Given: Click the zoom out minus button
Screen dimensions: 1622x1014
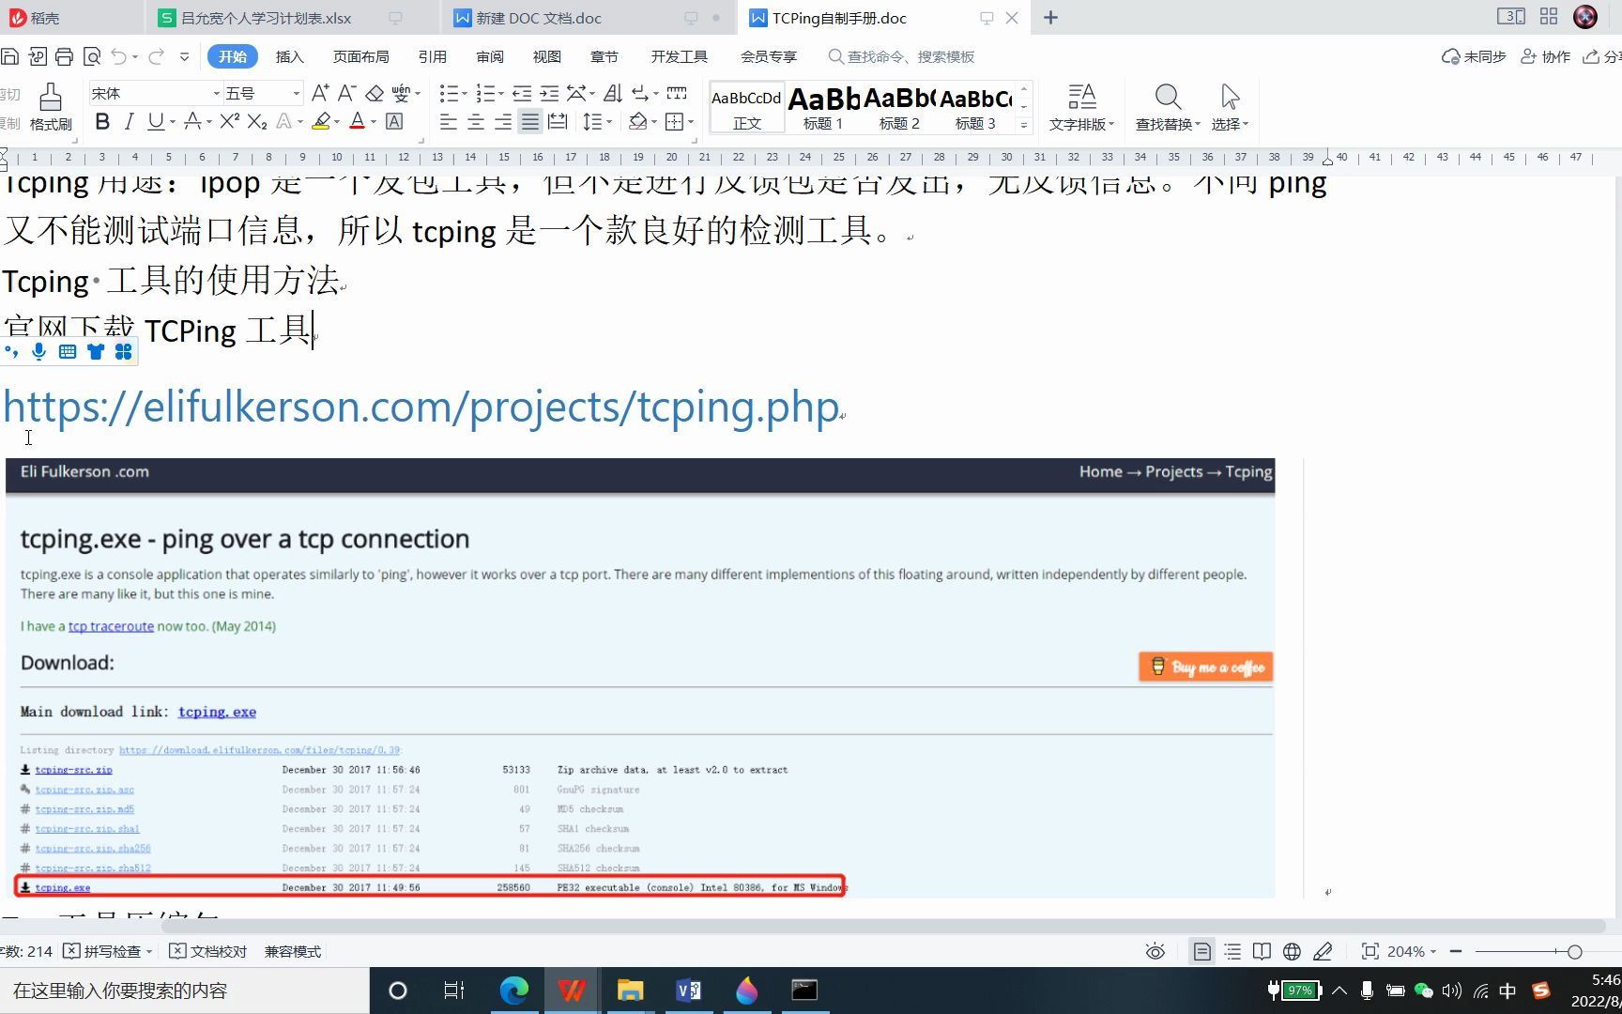Looking at the screenshot, I should coord(1456,951).
